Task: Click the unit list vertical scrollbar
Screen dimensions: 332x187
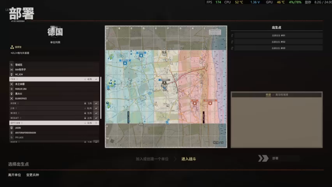Action: 100,98
